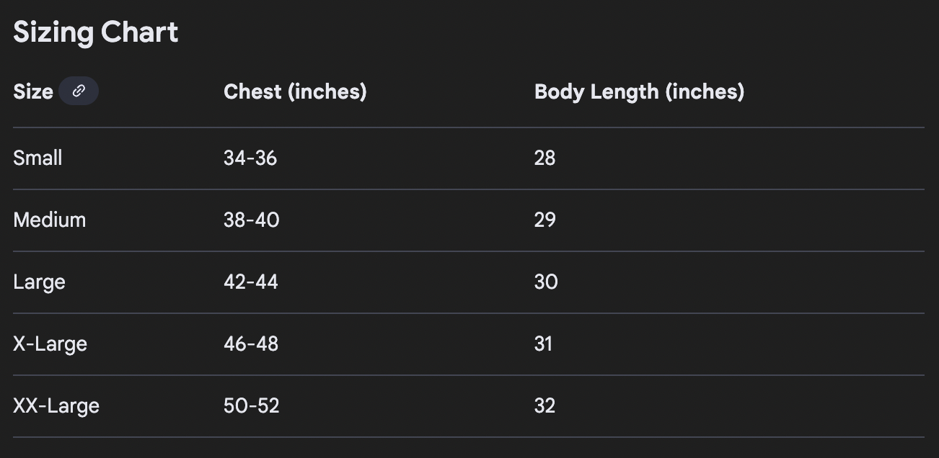Click the body length value 29
This screenshot has width=939, height=458.
[x=545, y=220]
